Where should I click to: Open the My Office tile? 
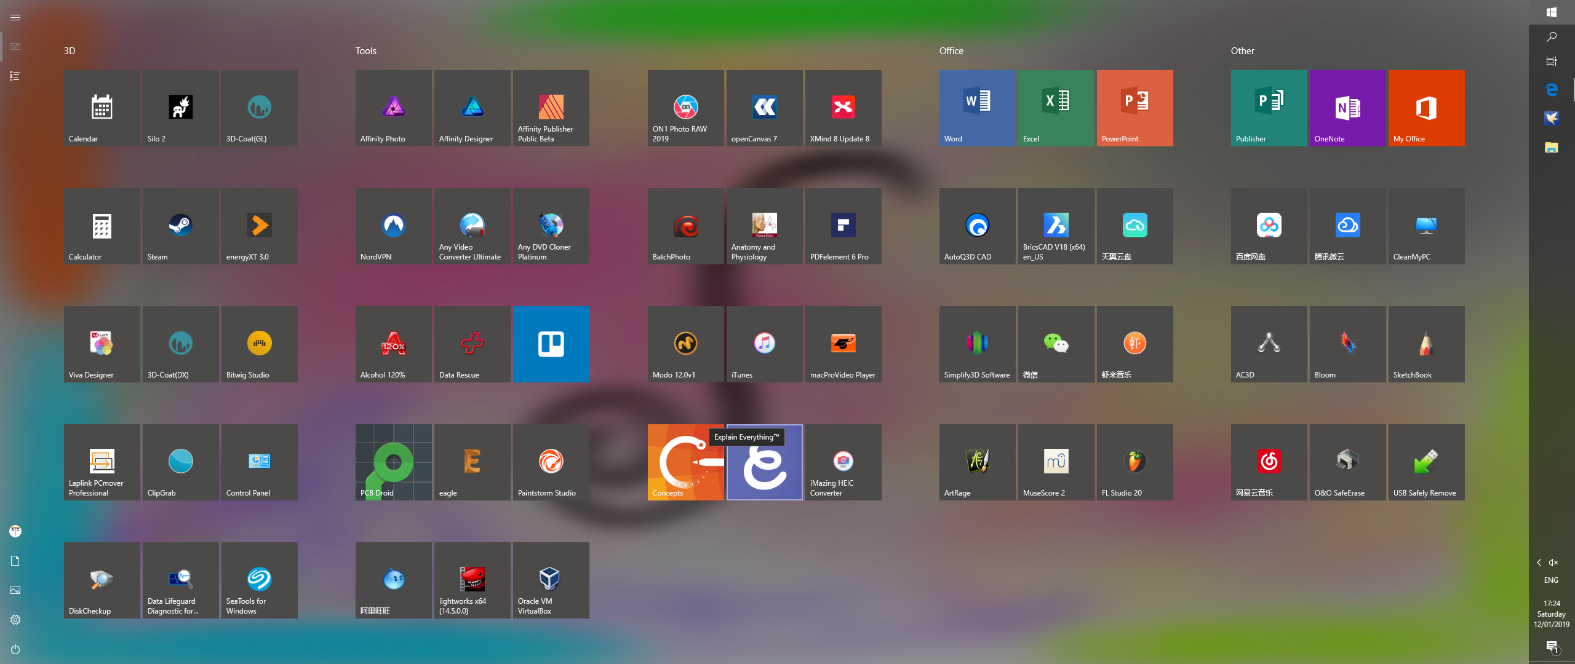[1427, 108]
